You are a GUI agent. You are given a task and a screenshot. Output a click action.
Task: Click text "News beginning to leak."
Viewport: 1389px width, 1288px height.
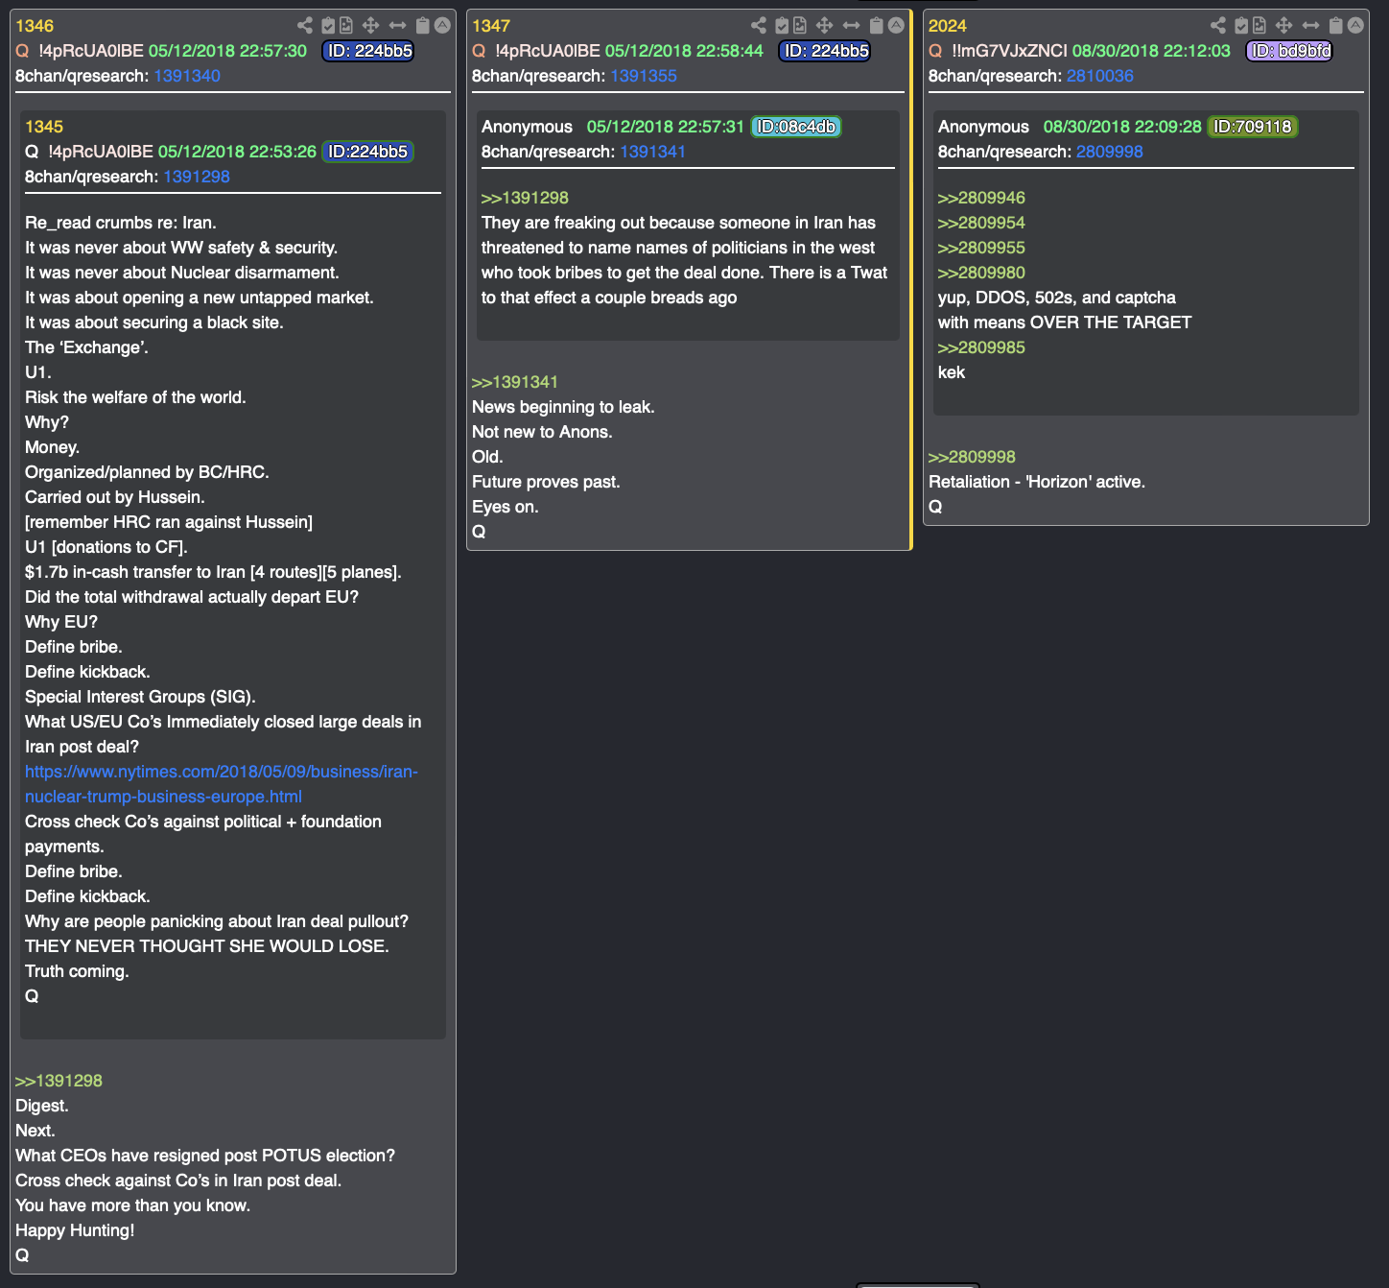pyautogui.click(x=563, y=407)
